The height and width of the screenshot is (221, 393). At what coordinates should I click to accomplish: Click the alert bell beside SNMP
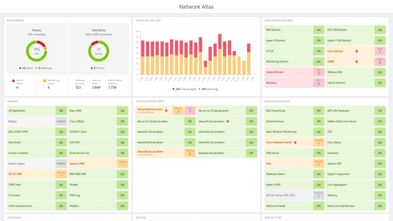point(356,61)
